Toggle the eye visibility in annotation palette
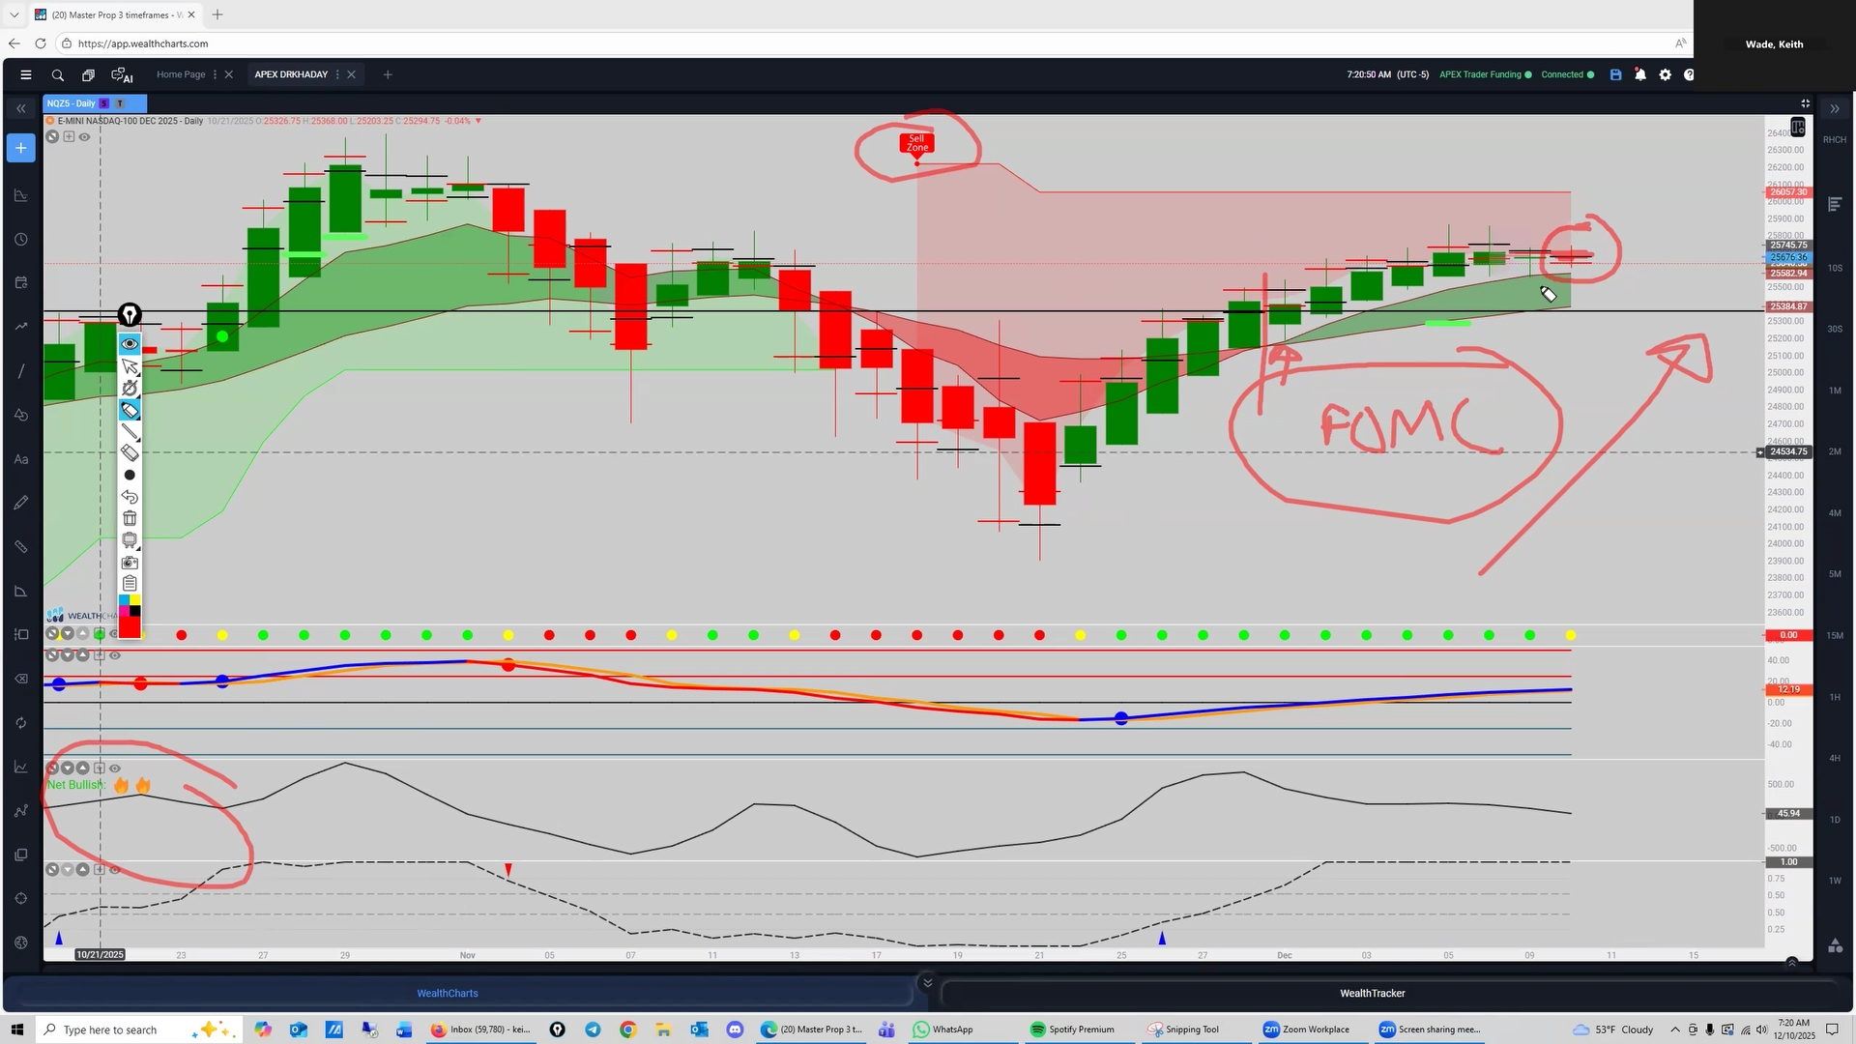This screenshot has height=1044, width=1856. point(130,344)
